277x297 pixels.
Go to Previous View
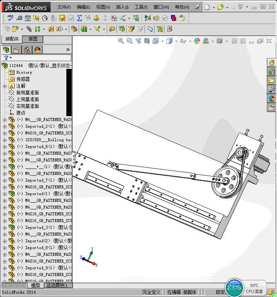(x=138, y=41)
